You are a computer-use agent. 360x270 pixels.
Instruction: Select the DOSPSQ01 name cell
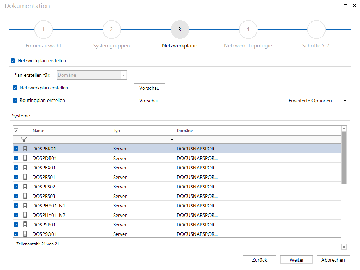[x=70, y=234]
